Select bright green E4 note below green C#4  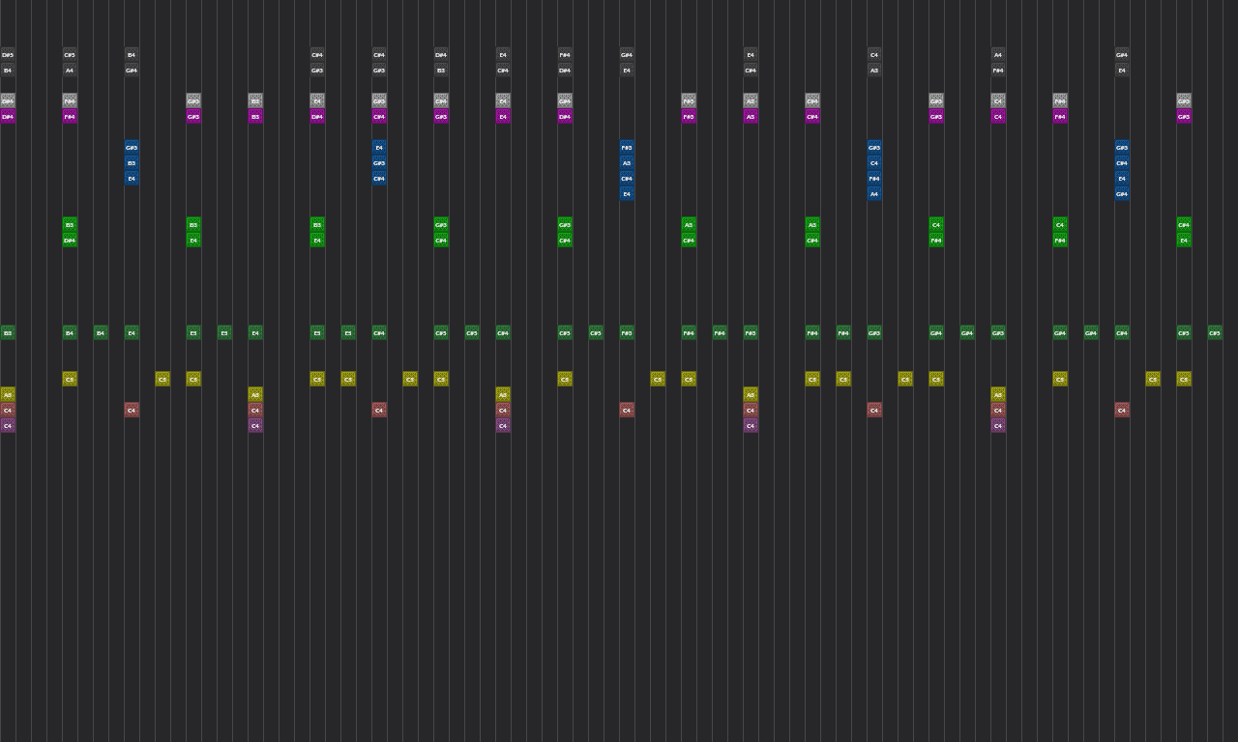(x=1184, y=241)
